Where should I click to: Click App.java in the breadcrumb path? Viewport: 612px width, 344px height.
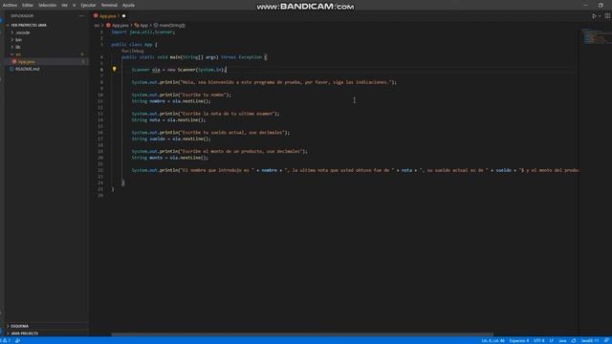tap(120, 26)
